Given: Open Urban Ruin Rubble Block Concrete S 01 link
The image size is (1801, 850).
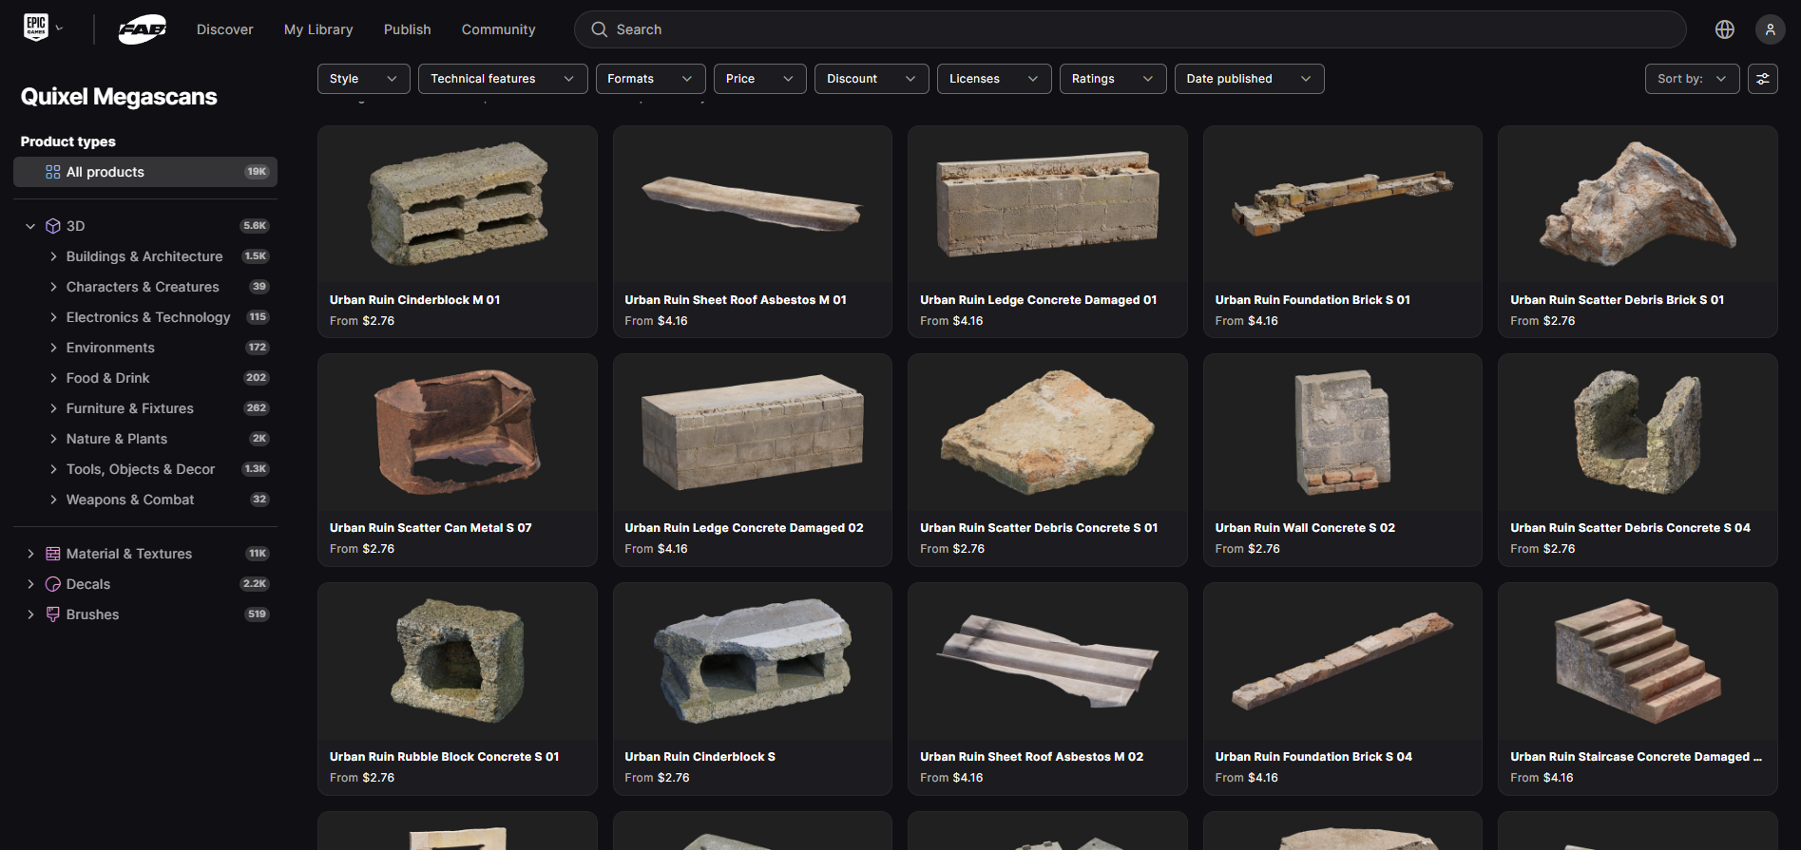Looking at the screenshot, I should 445,757.
